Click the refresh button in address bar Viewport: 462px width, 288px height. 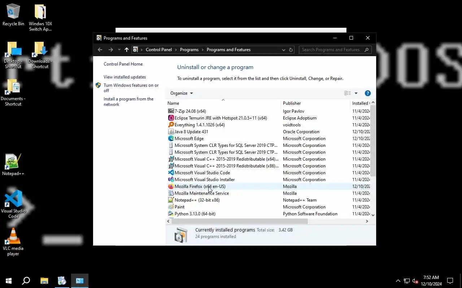tap(291, 50)
